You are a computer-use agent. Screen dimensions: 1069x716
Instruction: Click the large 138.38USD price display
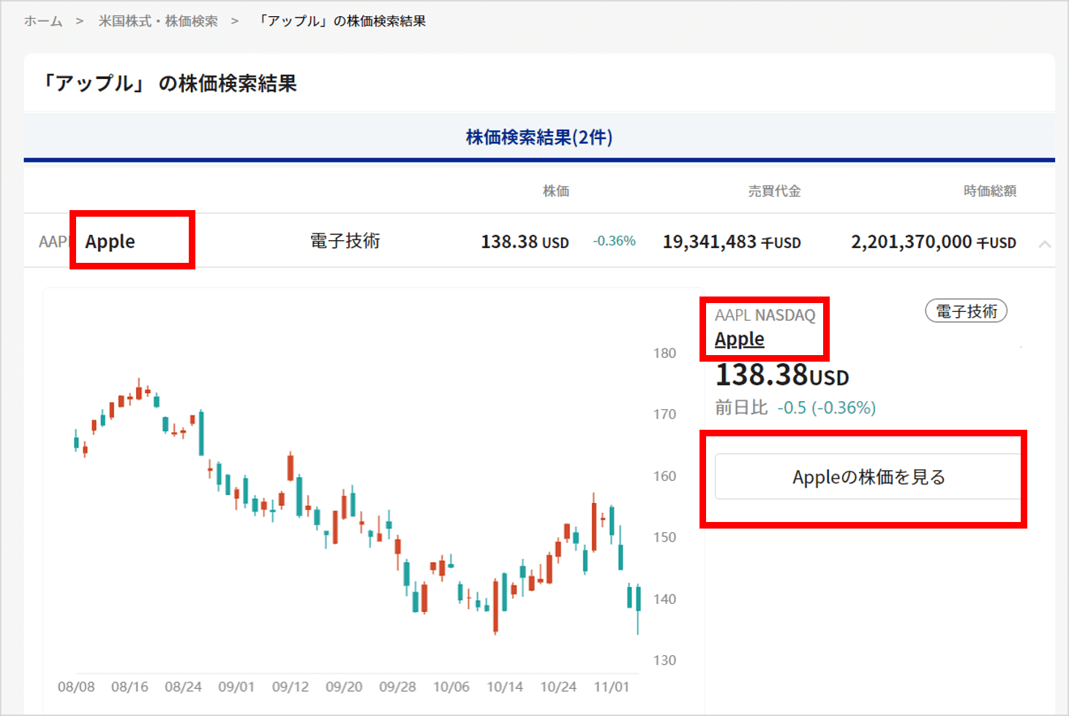click(x=781, y=375)
